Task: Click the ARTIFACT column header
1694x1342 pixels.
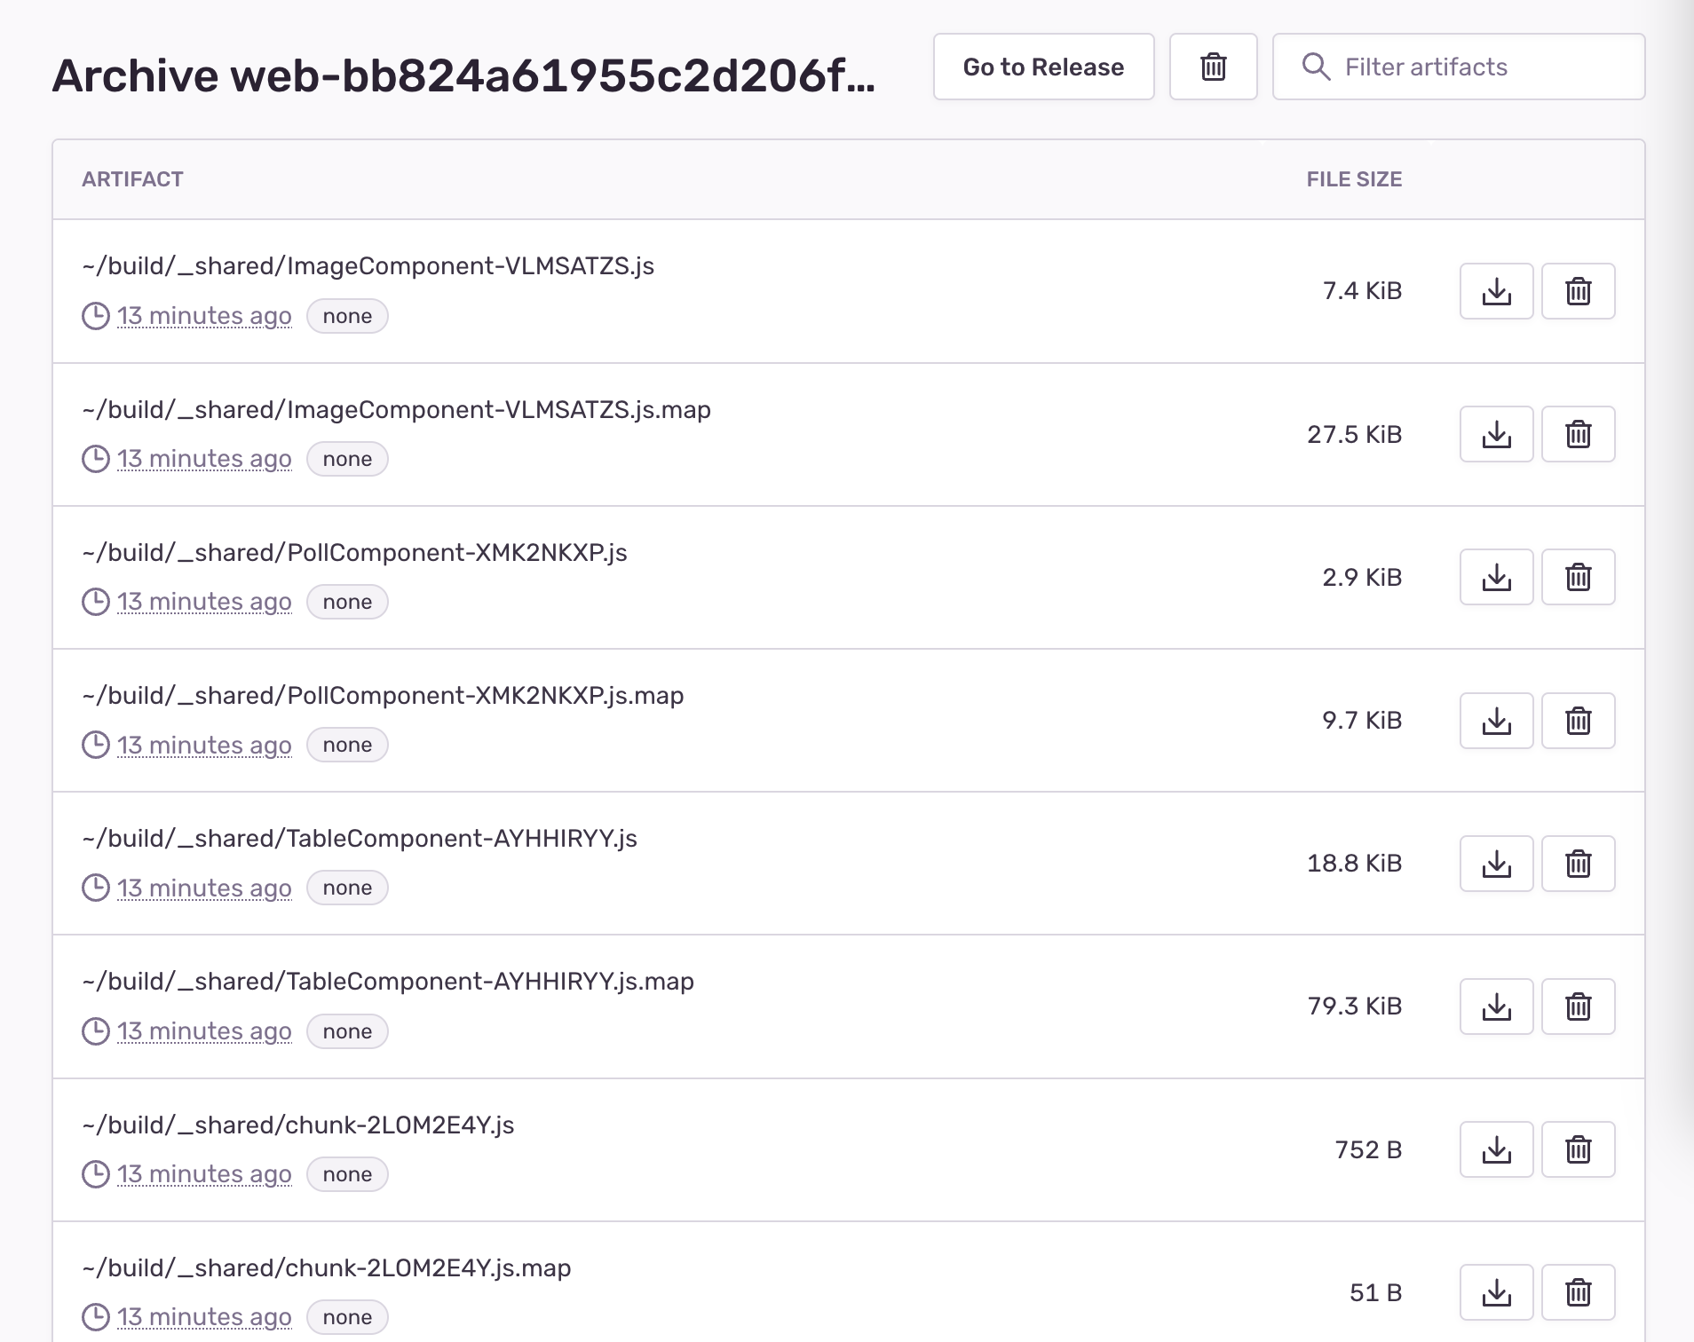Action: pyautogui.click(x=132, y=179)
